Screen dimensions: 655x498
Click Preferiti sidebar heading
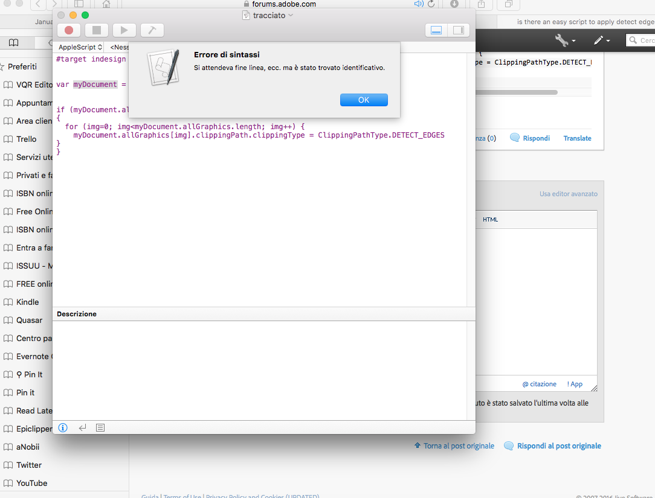[22, 67]
